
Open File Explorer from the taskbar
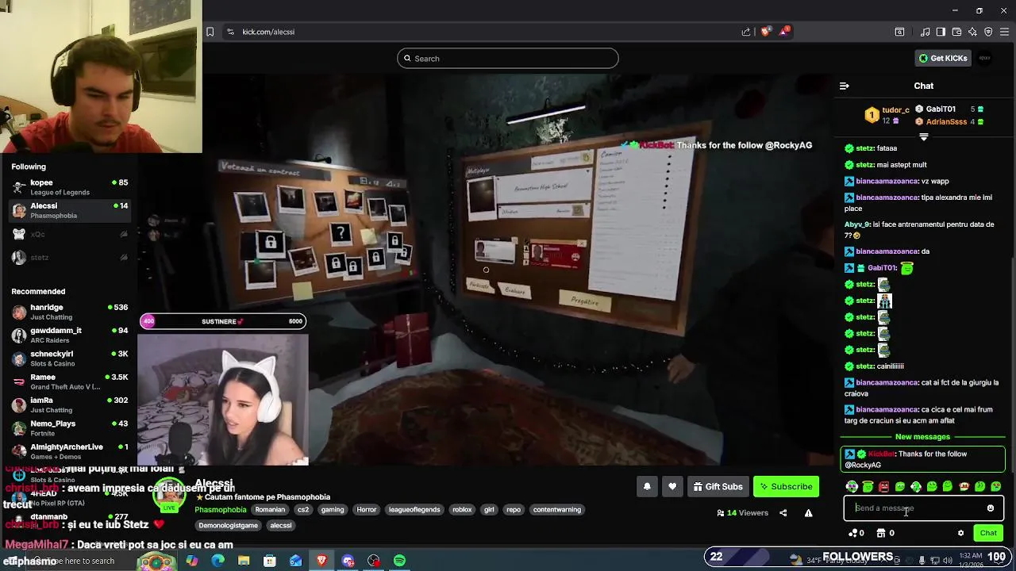(x=244, y=561)
